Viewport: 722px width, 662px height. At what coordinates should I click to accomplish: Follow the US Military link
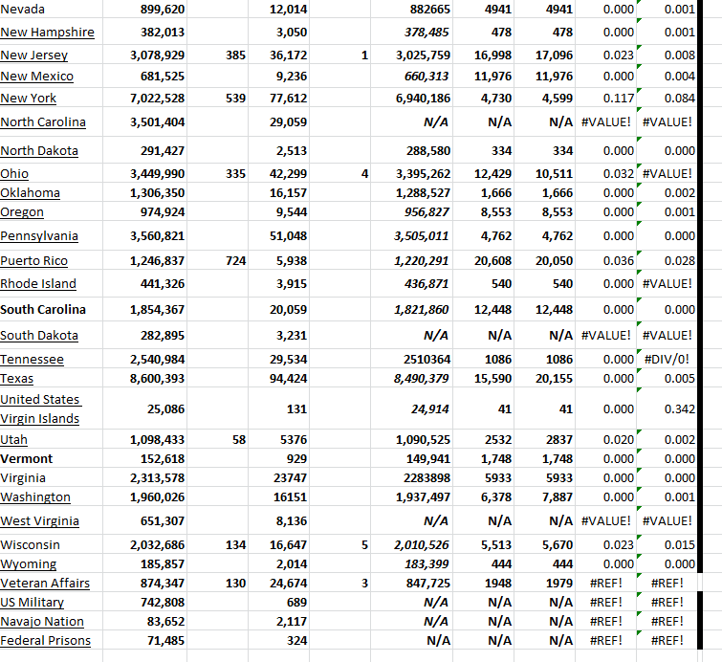point(33,603)
